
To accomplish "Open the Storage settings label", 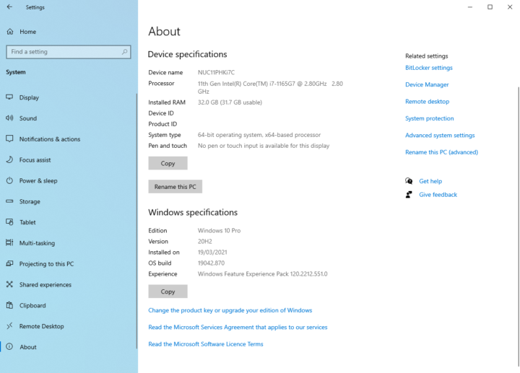I will coord(30,201).
